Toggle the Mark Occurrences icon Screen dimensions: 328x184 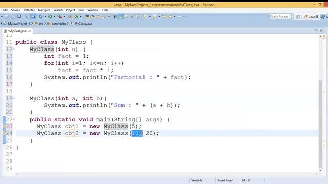[x=121, y=16]
